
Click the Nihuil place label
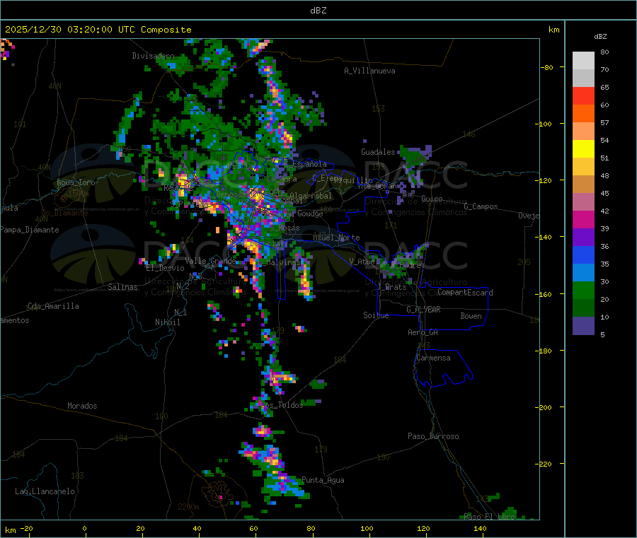(167, 322)
